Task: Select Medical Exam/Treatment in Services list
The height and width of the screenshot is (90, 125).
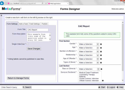Action: click(x=89, y=73)
